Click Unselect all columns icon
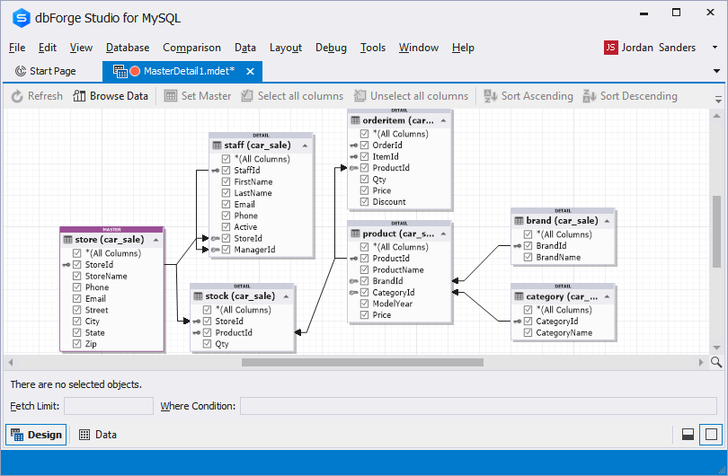This screenshot has width=728, height=476. click(x=360, y=96)
